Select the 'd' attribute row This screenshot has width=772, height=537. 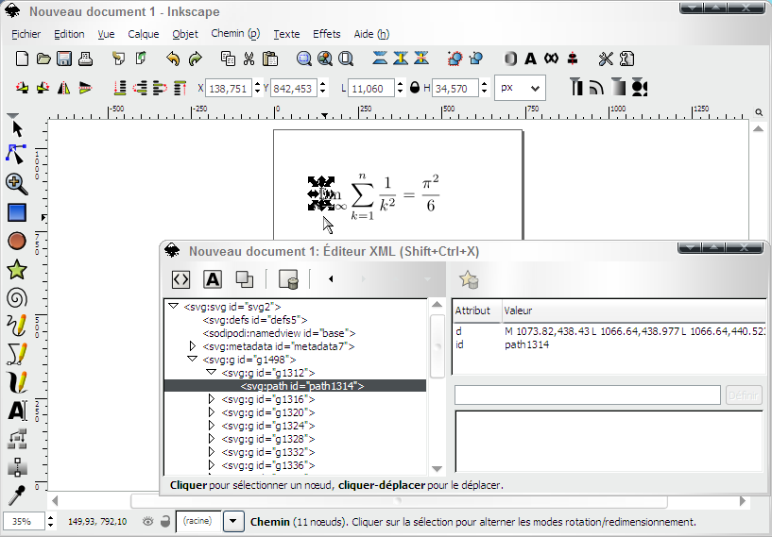[x=609, y=331]
